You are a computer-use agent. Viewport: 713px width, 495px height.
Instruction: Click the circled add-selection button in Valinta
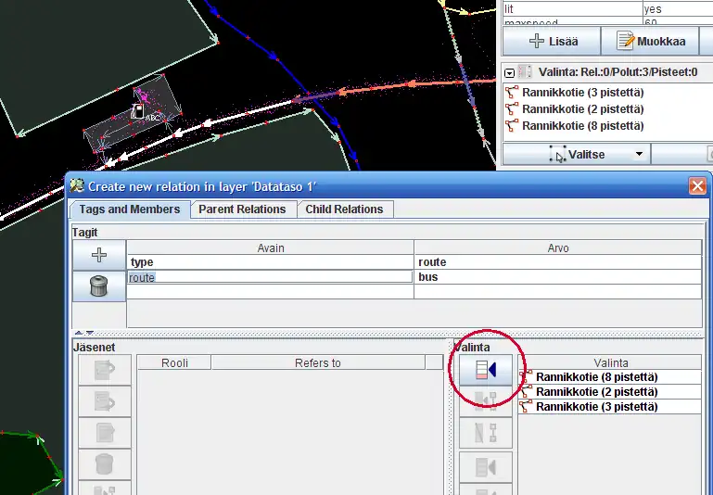(485, 370)
